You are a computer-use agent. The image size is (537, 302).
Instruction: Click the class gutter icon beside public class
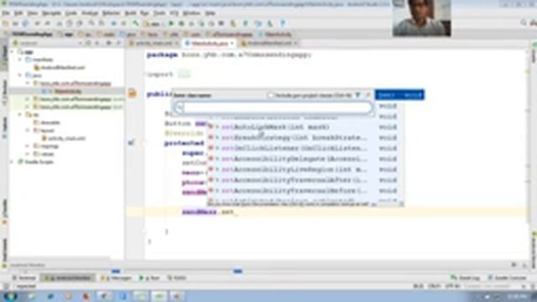click(x=133, y=93)
